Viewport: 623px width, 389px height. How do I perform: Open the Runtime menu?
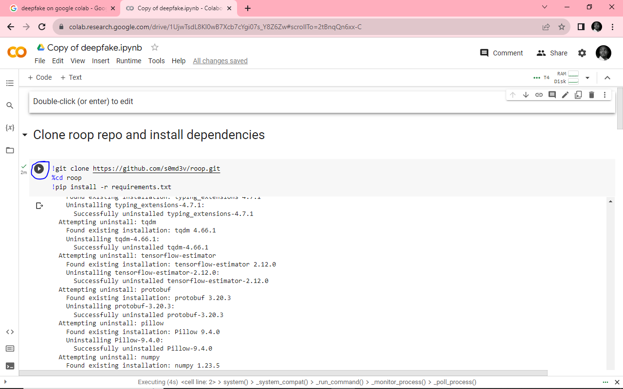(128, 61)
